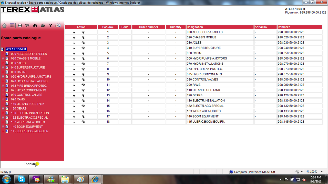Click the down-arrow action for 050 CABIN row
The height and width of the screenshot is (184, 328).
(x=74, y=53)
